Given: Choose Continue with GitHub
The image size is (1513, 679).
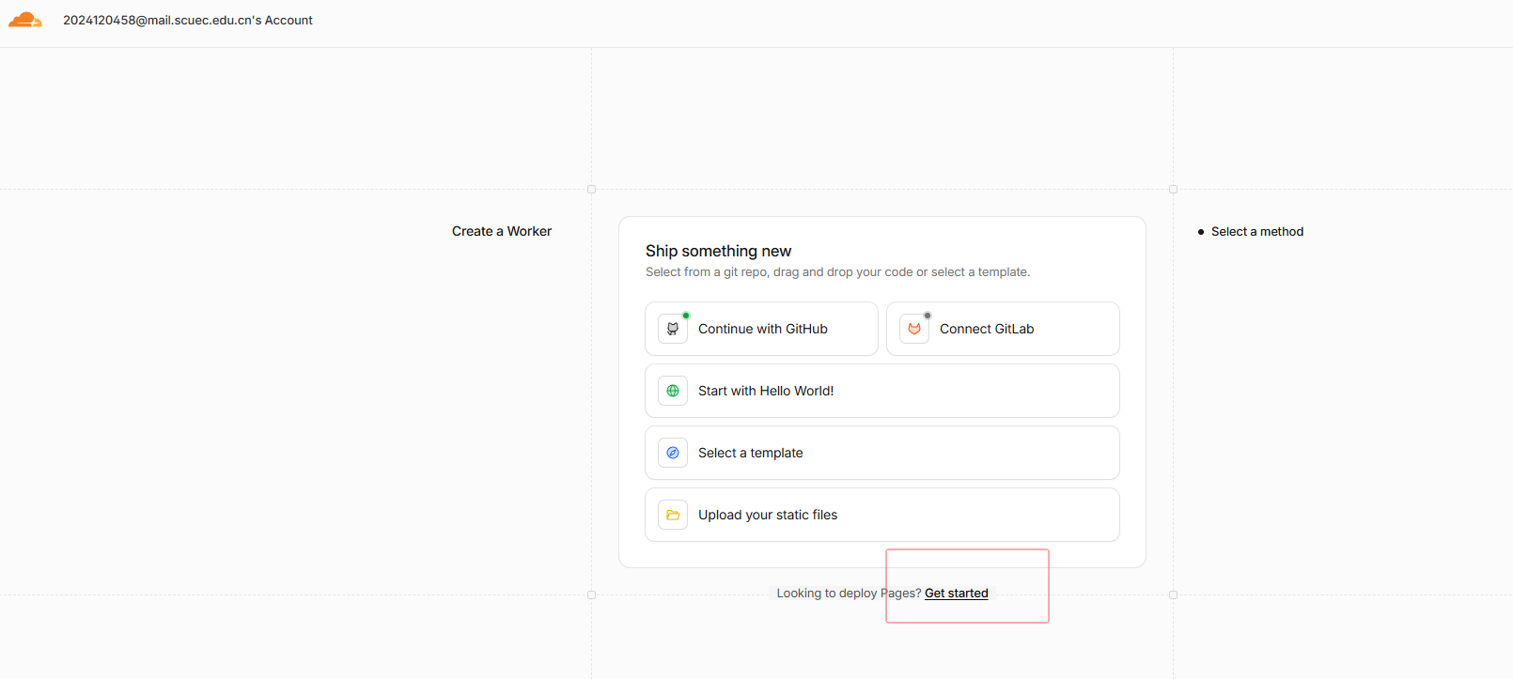Looking at the screenshot, I should click(x=761, y=329).
